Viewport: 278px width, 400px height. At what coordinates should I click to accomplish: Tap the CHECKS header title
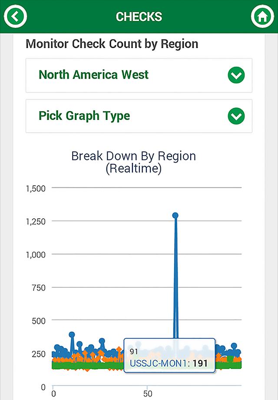click(139, 17)
